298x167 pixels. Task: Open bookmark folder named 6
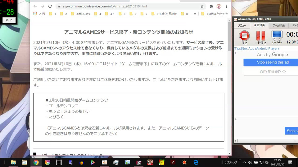click(133, 14)
